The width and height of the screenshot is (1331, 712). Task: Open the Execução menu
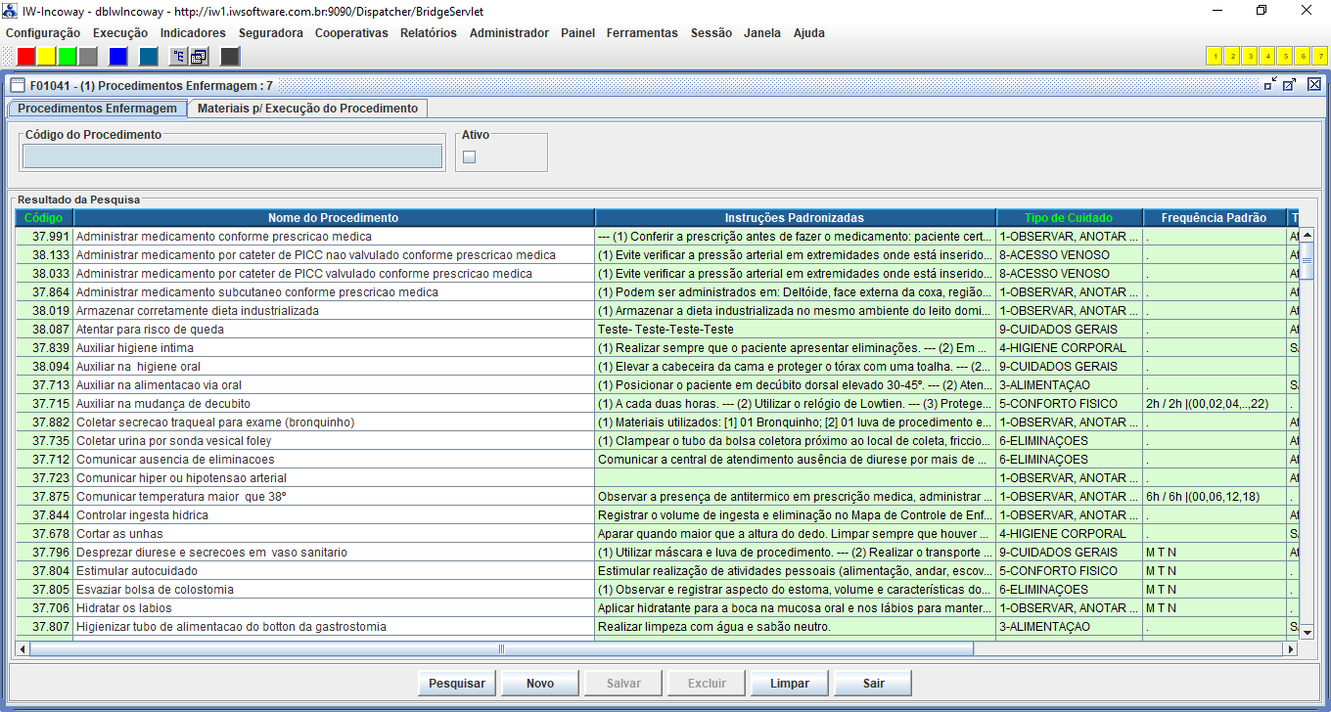point(120,32)
